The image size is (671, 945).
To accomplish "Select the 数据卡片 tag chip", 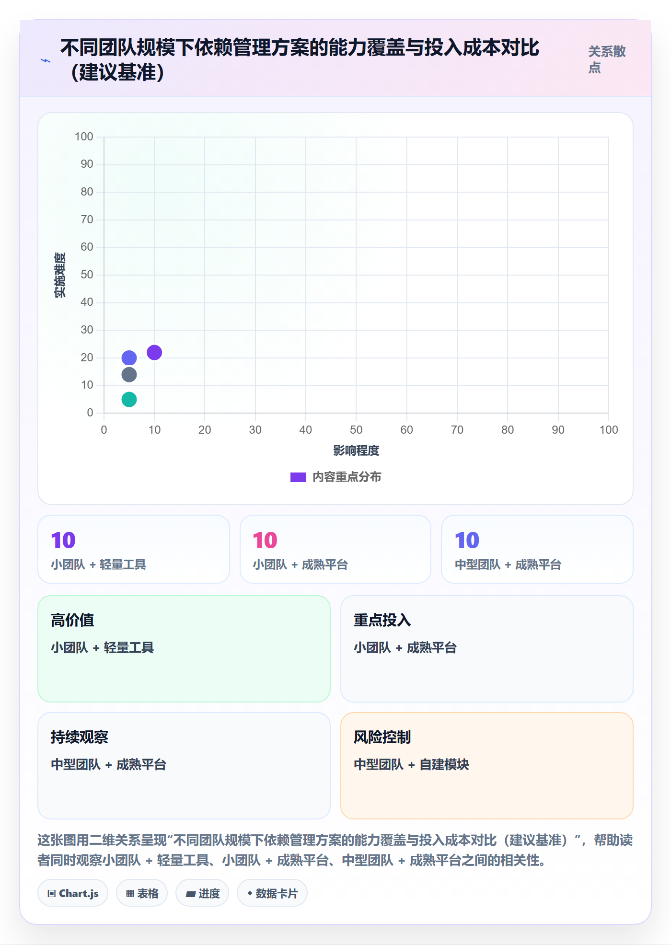I will click(x=272, y=893).
